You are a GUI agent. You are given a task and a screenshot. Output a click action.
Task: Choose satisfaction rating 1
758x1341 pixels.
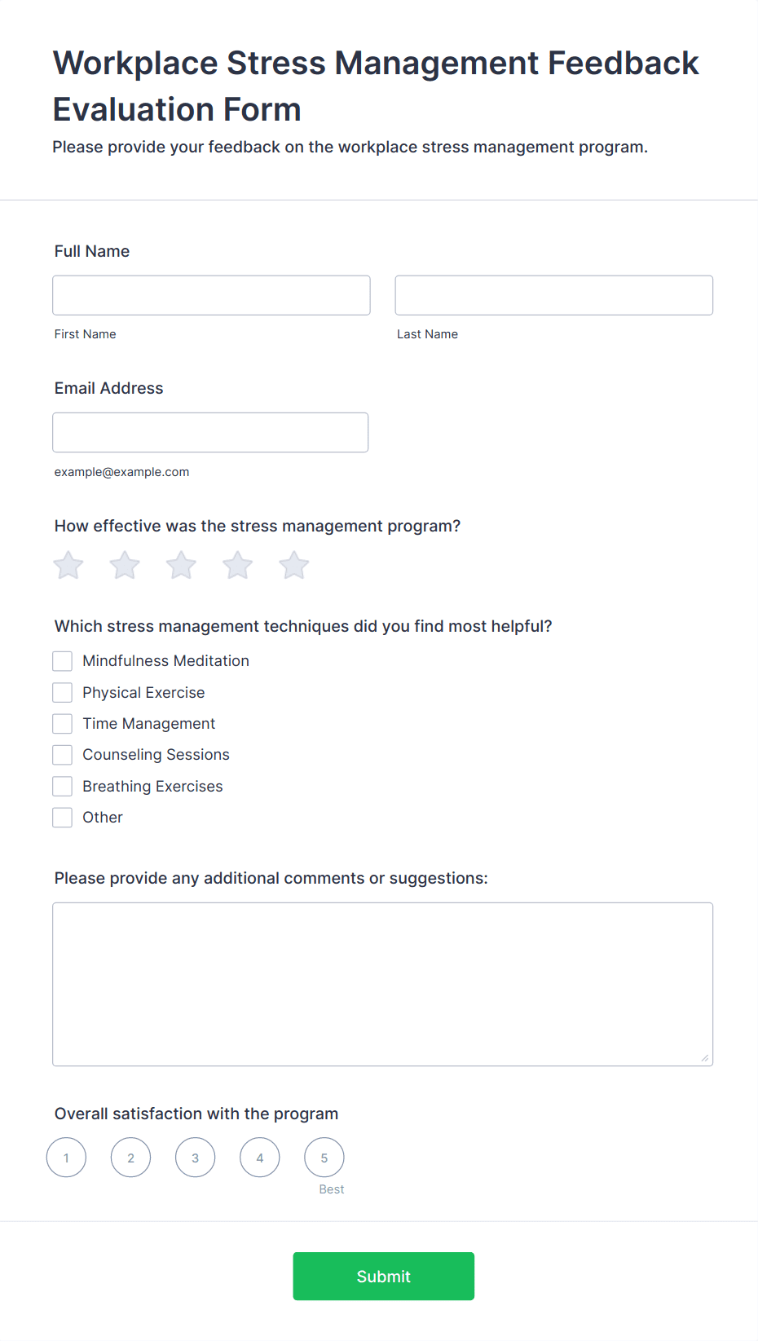click(x=66, y=1157)
